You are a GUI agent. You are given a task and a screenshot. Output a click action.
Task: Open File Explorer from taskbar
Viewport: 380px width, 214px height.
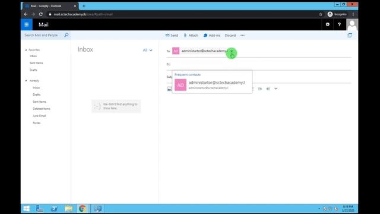click(69, 209)
